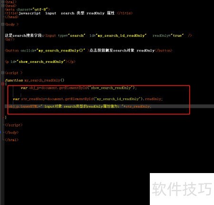Viewport: 214px width, 205px height.
Task: Collapse the head tag fold marker
Action: pyautogui.click(x=3, y=6)
